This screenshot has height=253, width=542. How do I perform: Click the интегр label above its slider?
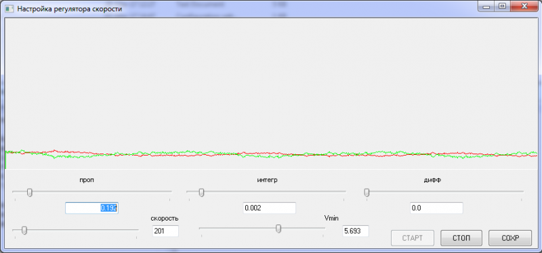pyautogui.click(x=267, y=180)
